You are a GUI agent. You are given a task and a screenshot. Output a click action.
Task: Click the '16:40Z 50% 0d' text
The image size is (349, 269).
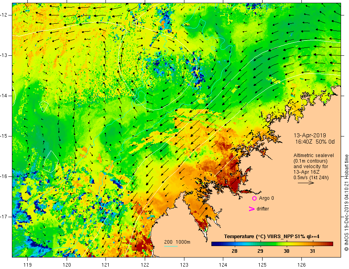point(315,142)
